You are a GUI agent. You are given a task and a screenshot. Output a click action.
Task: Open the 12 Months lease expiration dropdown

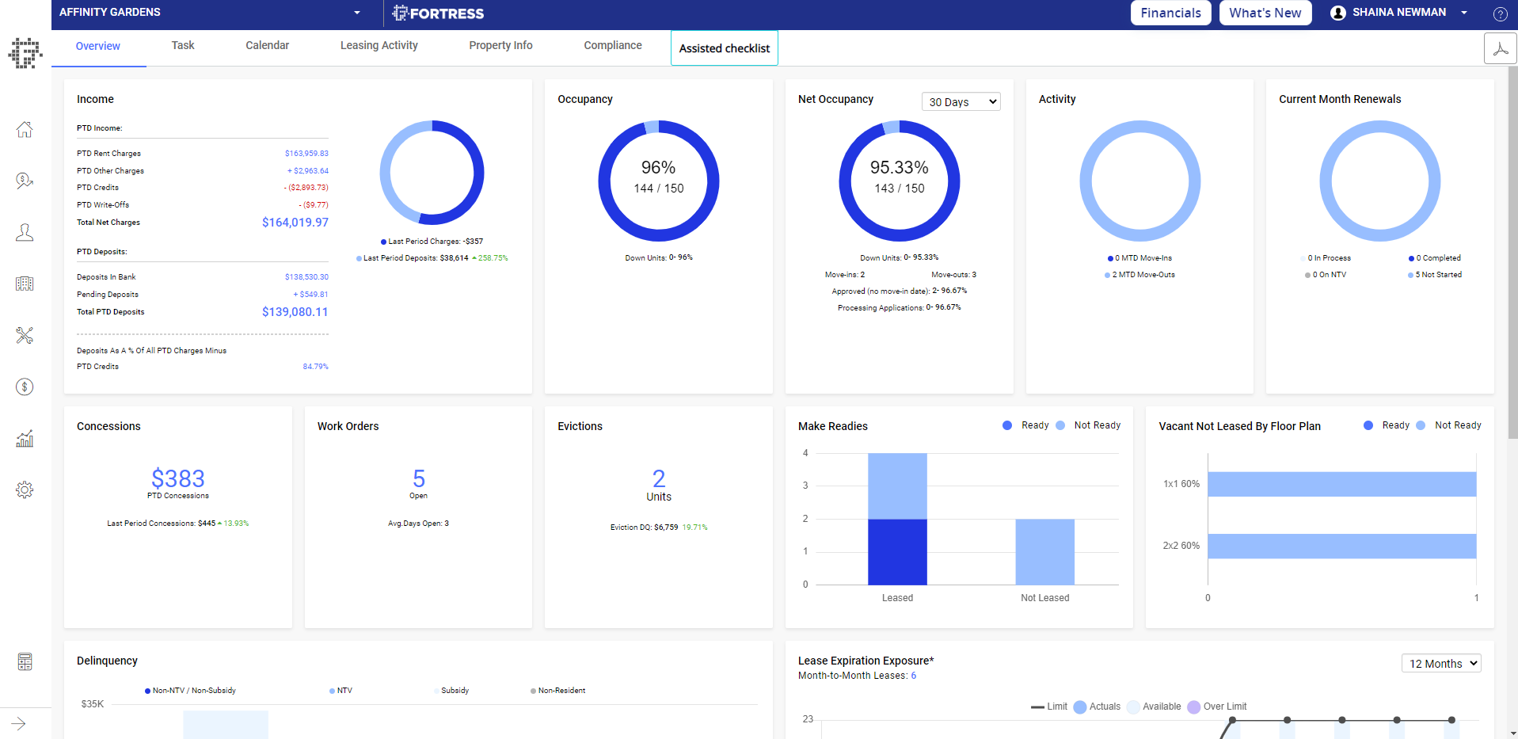pyautogui.click(x=1441, y=664)
